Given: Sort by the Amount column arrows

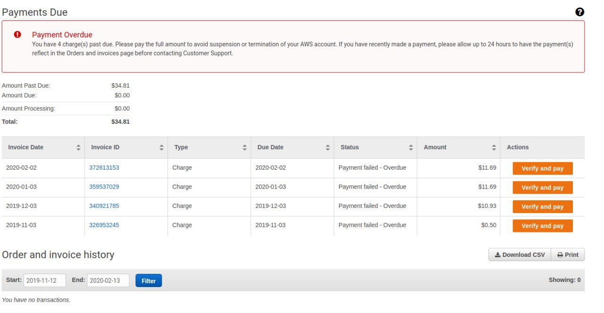Looking at the screenshot, I should tap(494, 148).
